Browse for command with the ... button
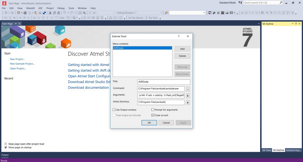This screenshot has height=162, width=303. (188, 89)
